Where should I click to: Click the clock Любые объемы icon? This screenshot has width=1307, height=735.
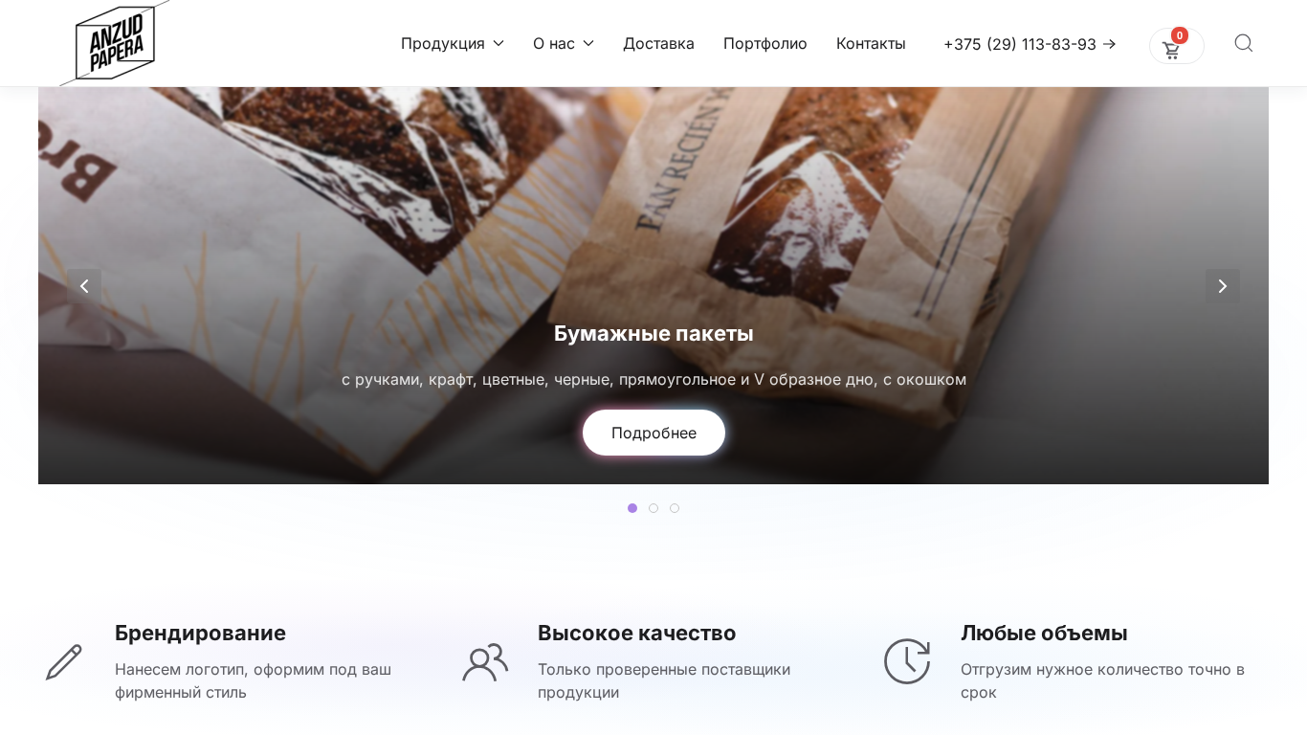pyautogui.click(x=907, y=661)
